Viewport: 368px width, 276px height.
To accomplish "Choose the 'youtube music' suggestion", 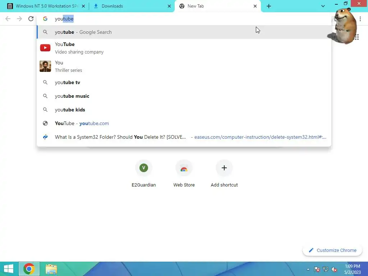I will 184,96.
